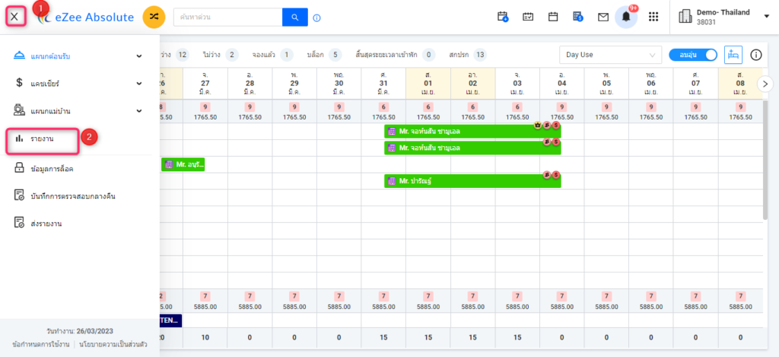The image size is (779, 357).
Task: Open the calendar checklist icon in header
Action: point(528,17)
